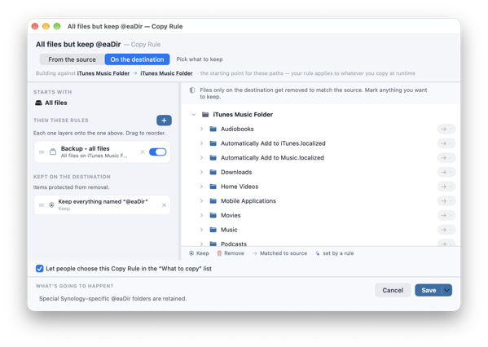Viewport: 488px width, 347px height.
Task: Click drag handle of Backup - all files
Action: coord(42,152)
